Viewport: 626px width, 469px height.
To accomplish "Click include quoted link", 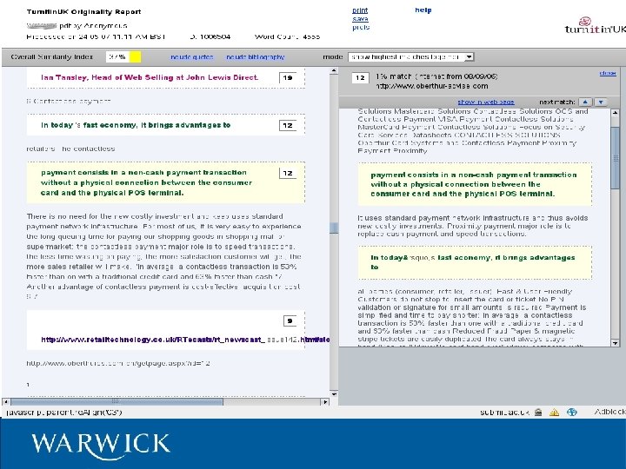I will coord(192,57).
